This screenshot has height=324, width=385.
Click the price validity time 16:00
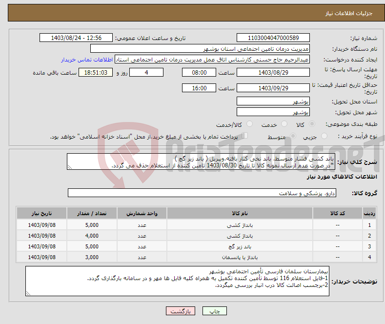click(x=199, y=88)
